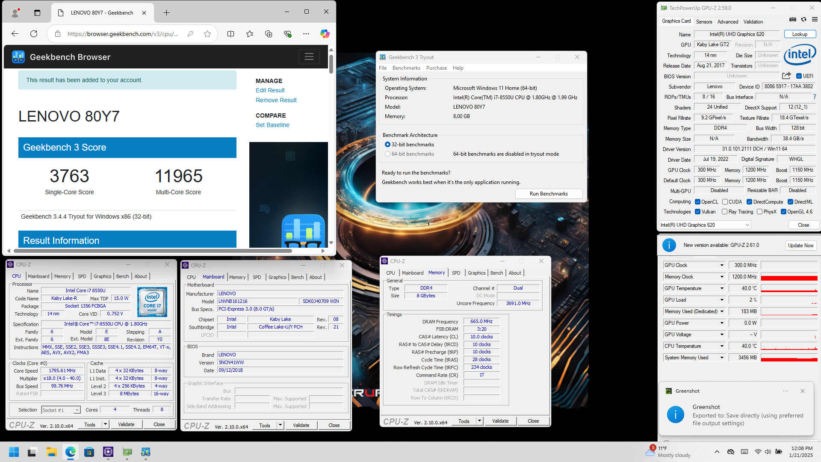Open Purchase menu in Geekbench 3
Viewport: 821px width, 462px height.
(437, 68)
